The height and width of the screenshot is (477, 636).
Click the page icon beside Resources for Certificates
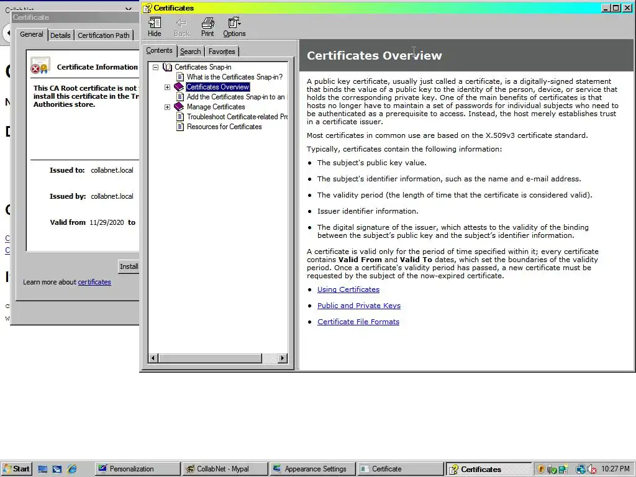click(x=180, y=127)
